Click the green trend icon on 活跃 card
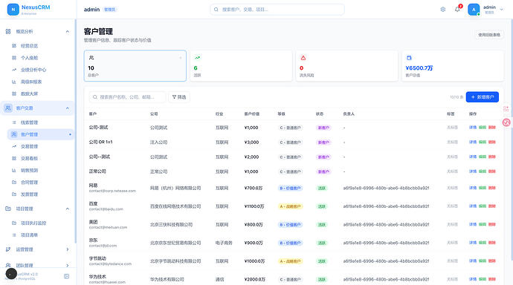The image size is (513, 285). click(x=197, y=58)
